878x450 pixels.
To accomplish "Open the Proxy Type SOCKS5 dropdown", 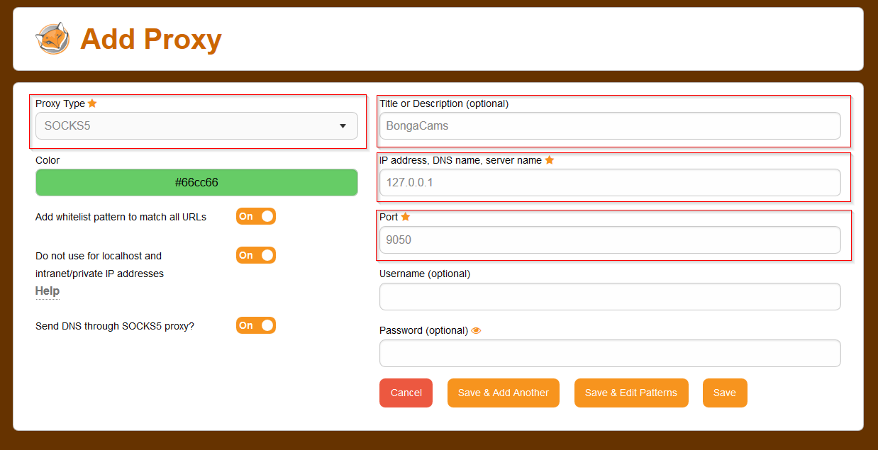I will (x=196, y=126).
